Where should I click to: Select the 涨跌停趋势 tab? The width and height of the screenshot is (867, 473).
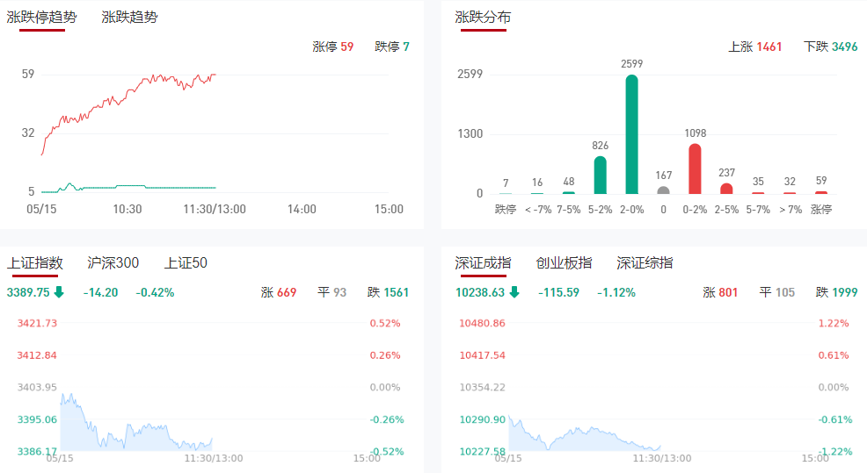click(x=41, y=17)
